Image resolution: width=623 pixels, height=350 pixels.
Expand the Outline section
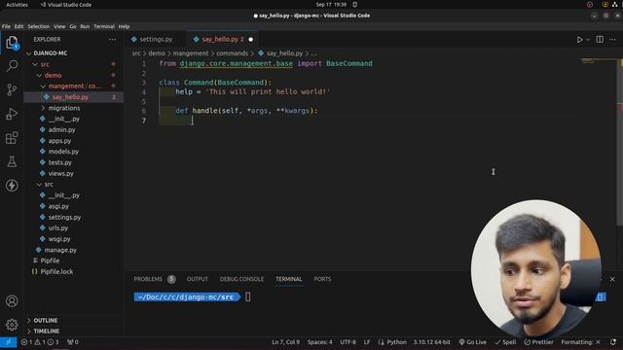pos(74,320)
